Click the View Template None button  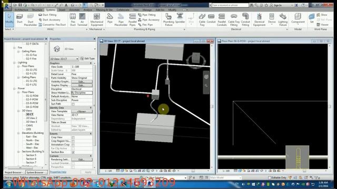82,111
